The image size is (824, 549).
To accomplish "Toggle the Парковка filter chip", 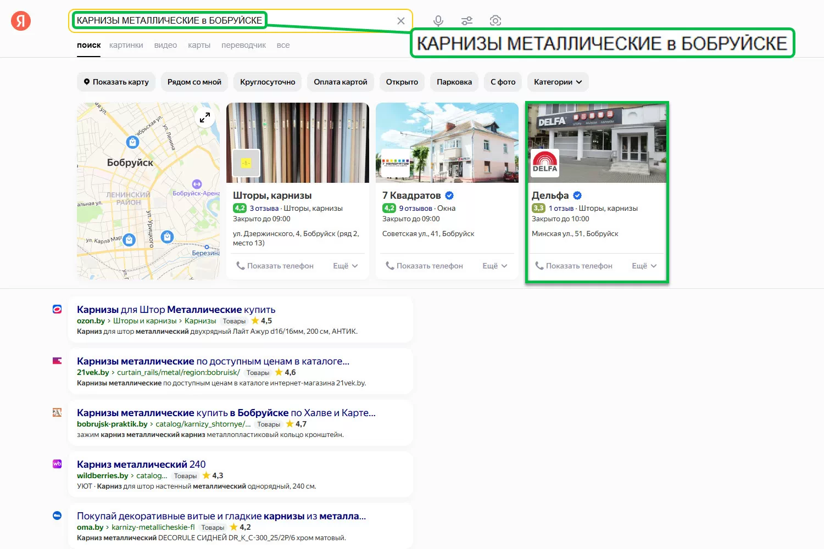I will [454, 82].
